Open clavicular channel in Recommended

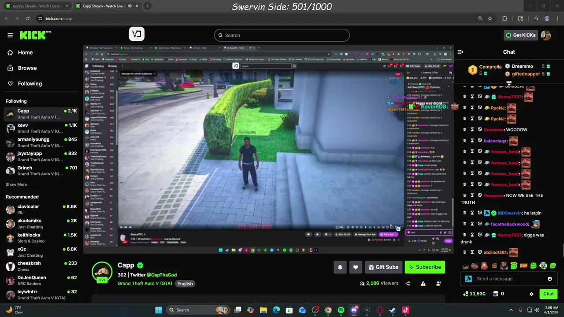41,210
